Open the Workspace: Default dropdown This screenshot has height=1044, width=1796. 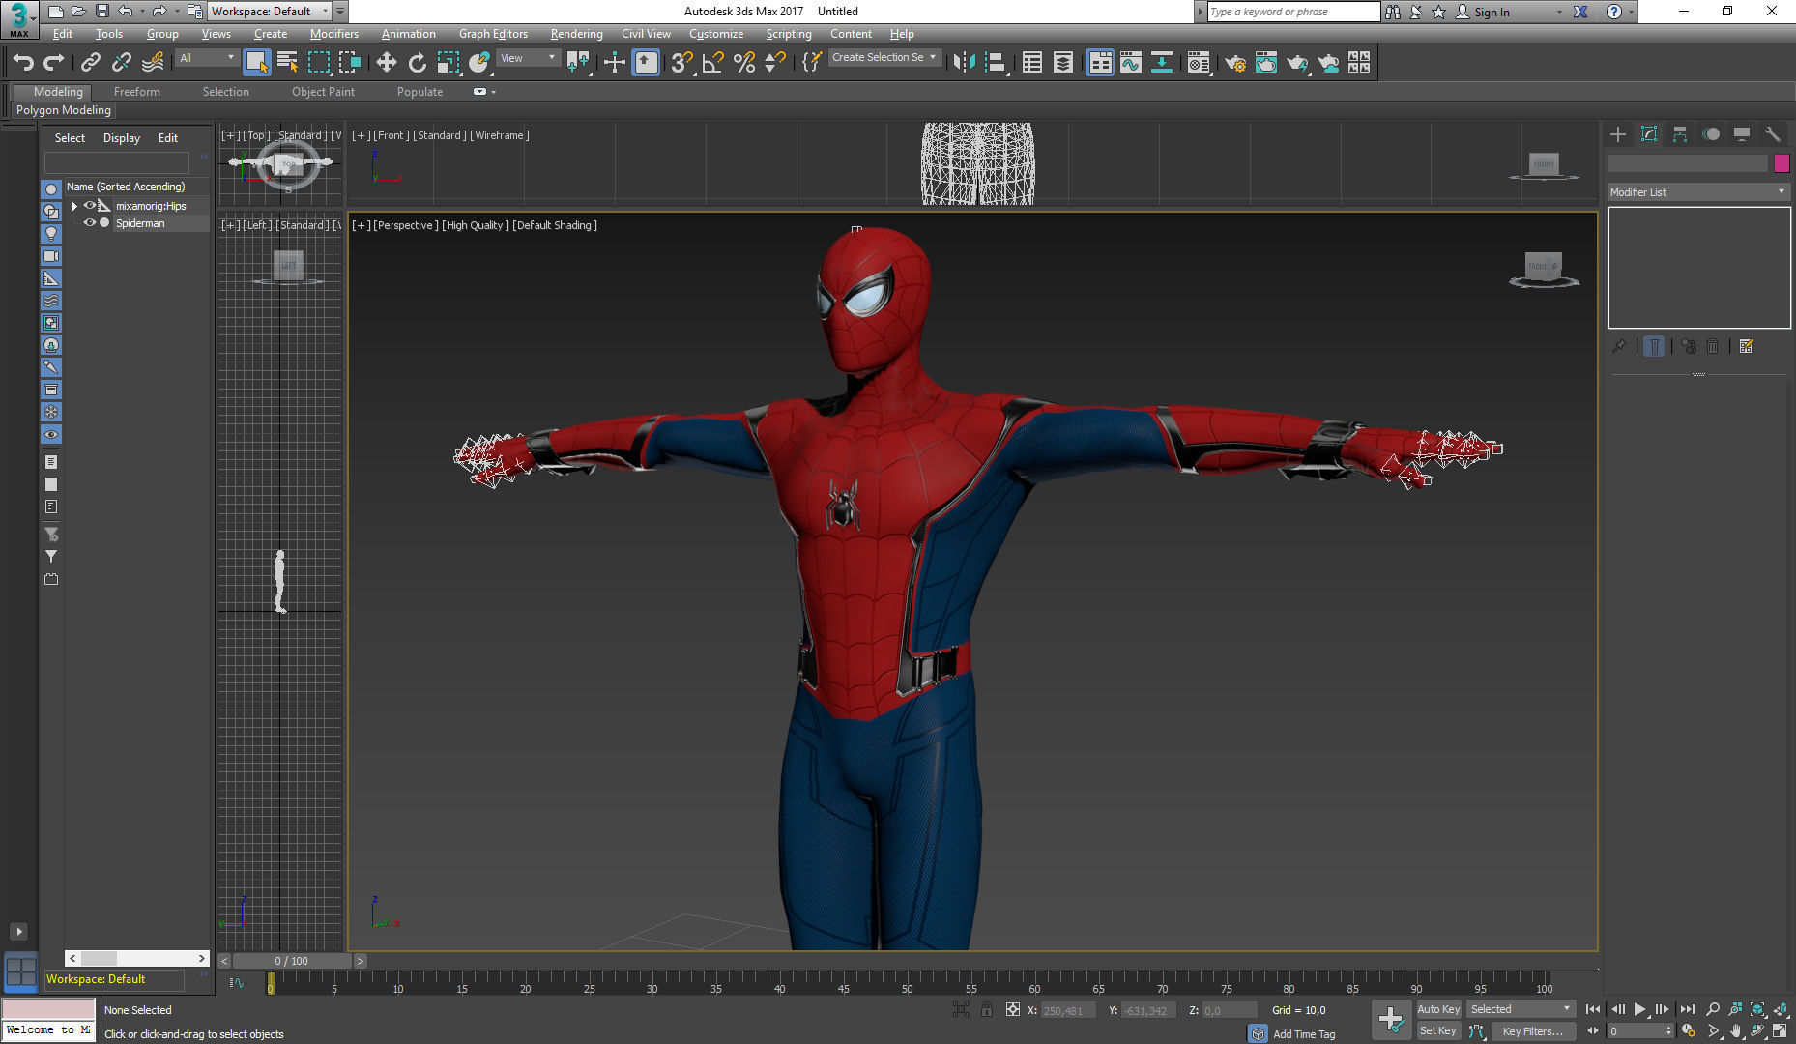point(270,12)
